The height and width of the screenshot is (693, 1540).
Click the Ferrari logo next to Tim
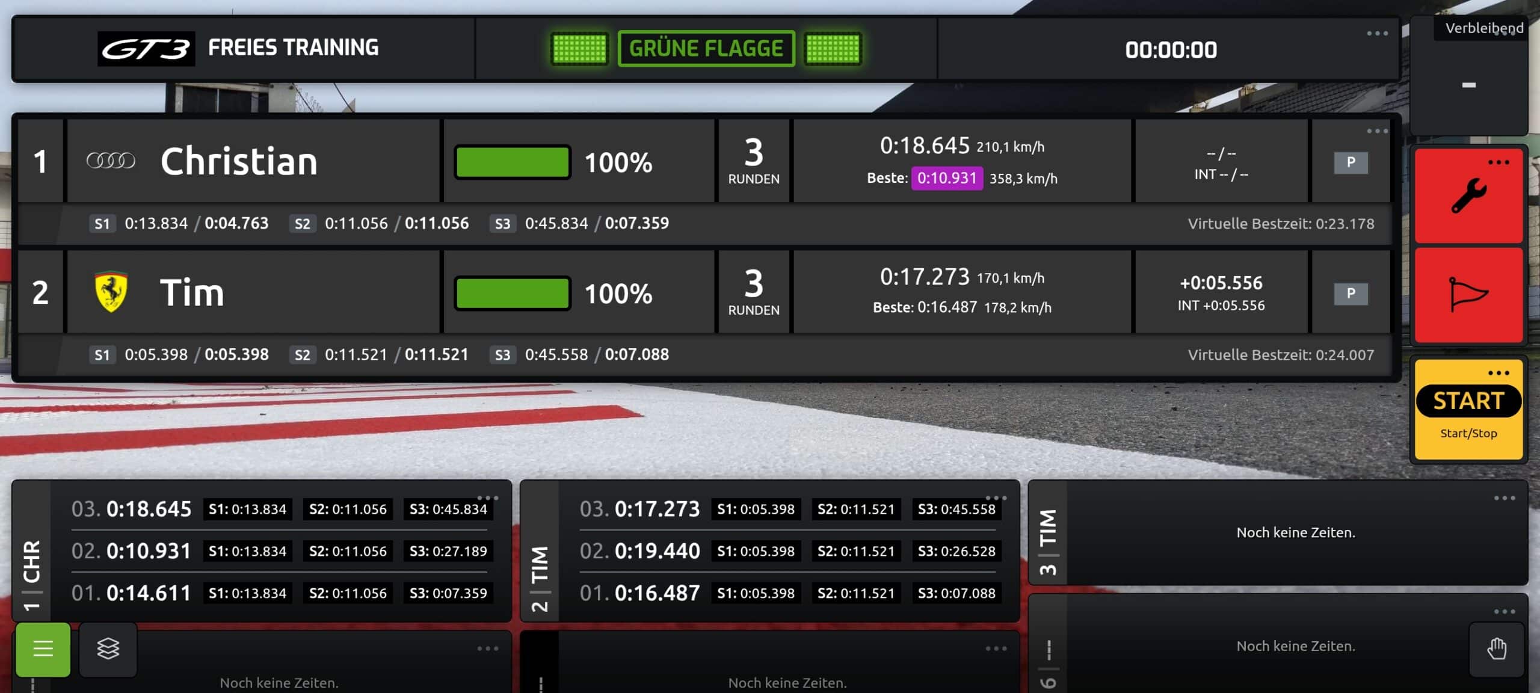111,292
